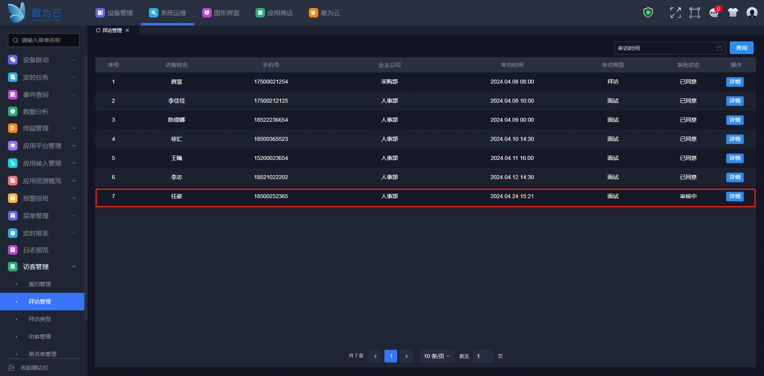Go to the 应用商店 top tab

(x=274, y=13)
